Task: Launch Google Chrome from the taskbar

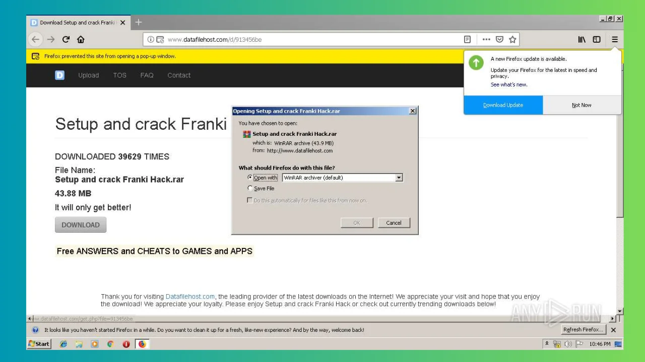Action: pyautogui.click(x=110, y=344)
